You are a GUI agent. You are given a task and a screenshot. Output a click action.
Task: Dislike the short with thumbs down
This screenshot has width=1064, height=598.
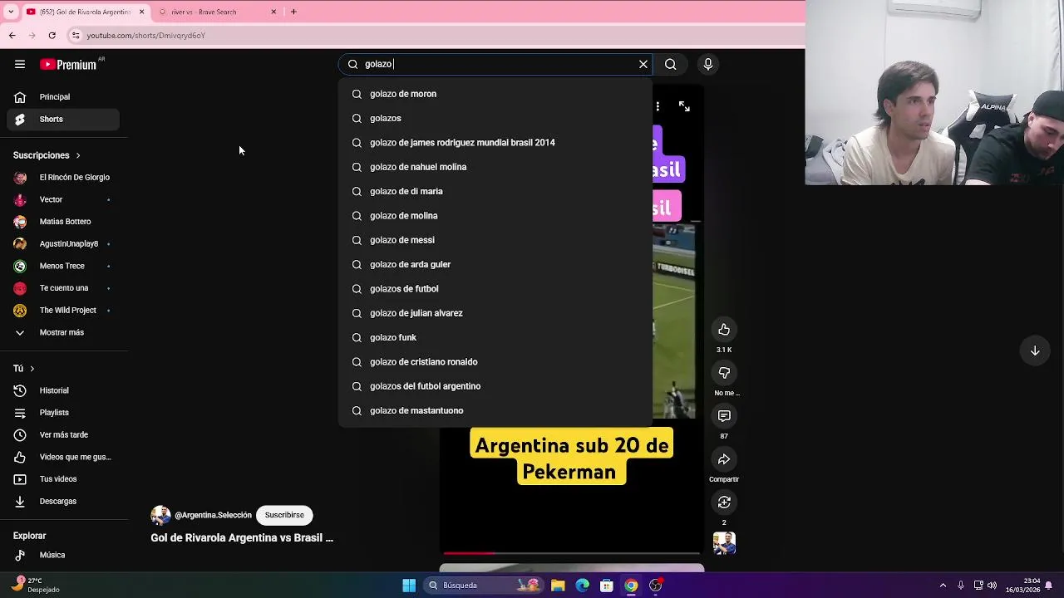click(x=724, y=373)
